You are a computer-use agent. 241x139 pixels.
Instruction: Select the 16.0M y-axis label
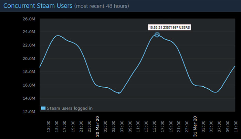[29, 85]
